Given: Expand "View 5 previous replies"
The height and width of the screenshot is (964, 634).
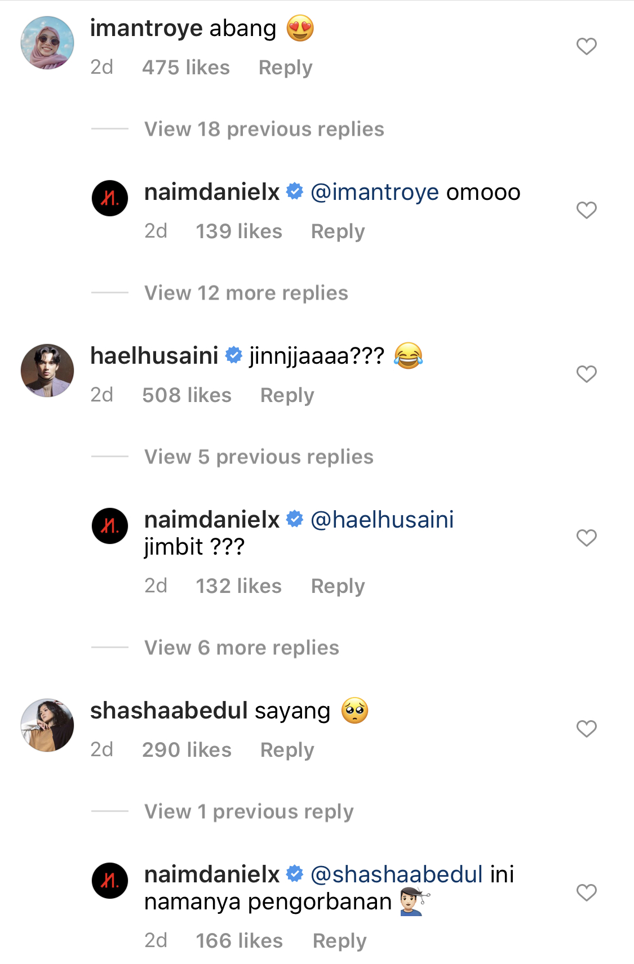Looking at the screenshot, I should pos(259,457).
